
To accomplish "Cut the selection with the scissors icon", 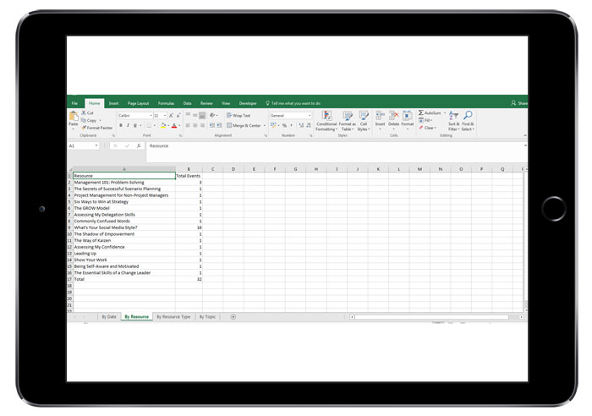I will pos(84,112).
